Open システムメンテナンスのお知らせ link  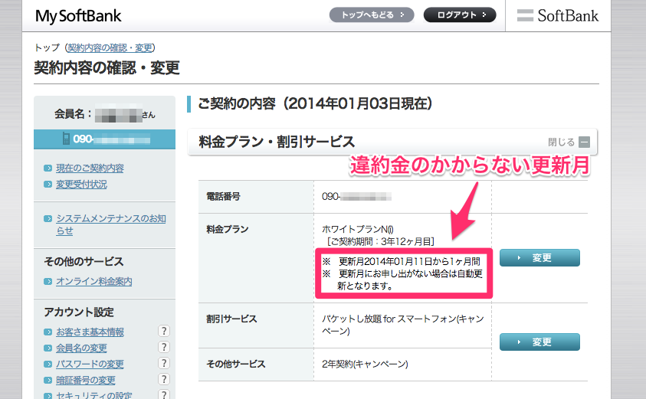(111, 224)
